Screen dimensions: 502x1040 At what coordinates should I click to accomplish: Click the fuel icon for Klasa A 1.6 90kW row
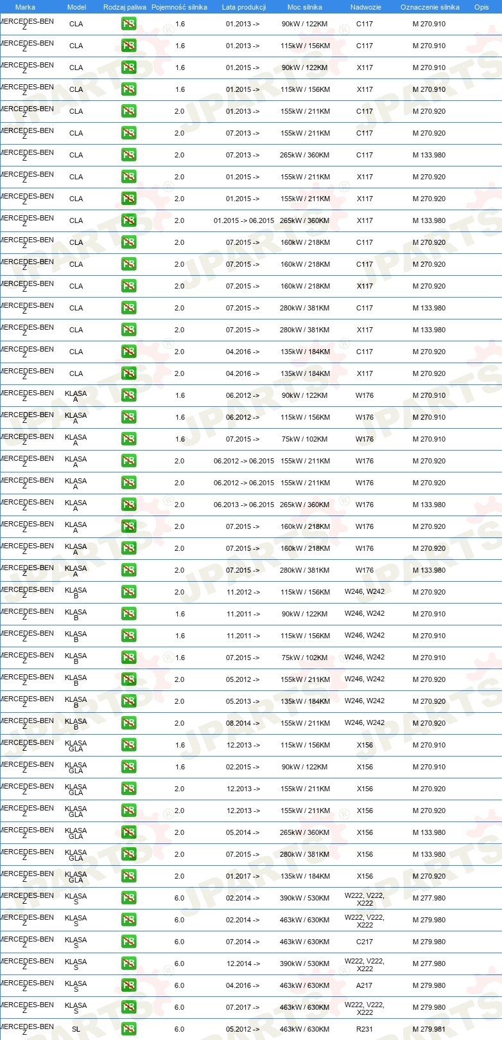click(128, 395)
